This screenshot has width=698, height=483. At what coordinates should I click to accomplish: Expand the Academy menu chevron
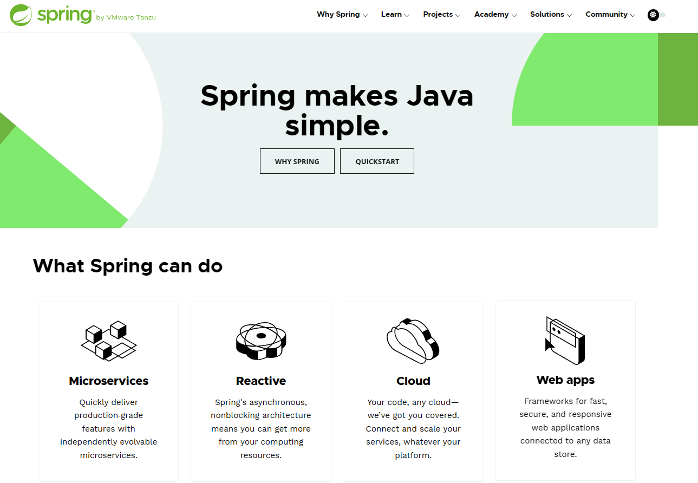click(x=514, y=15)
